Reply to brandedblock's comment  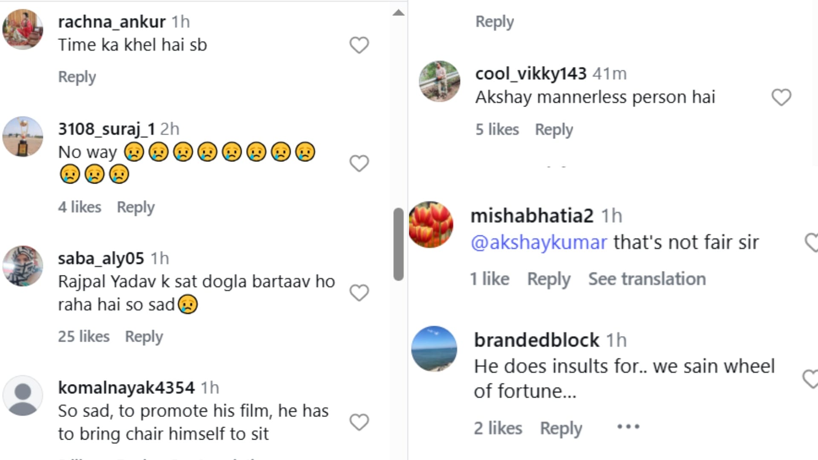click(x=561, y=428)
